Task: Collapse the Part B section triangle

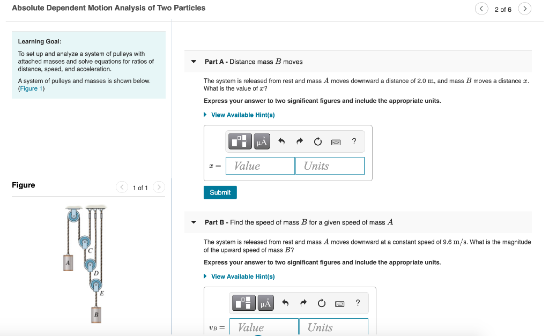Action: [x=194, y=222]
